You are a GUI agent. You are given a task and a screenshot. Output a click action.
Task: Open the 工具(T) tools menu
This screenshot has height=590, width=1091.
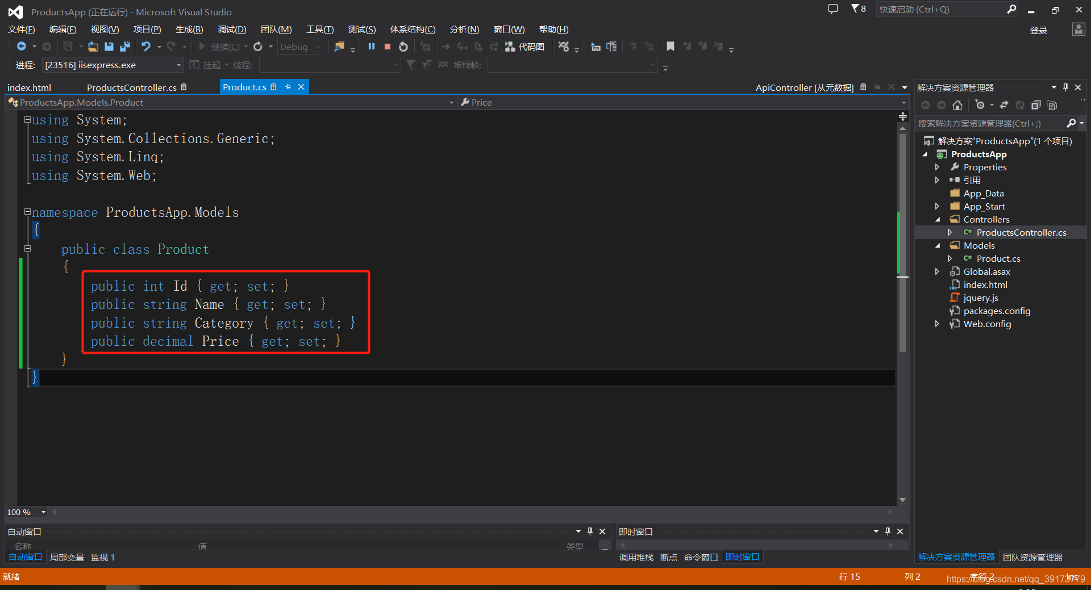[x=320, y=30]
